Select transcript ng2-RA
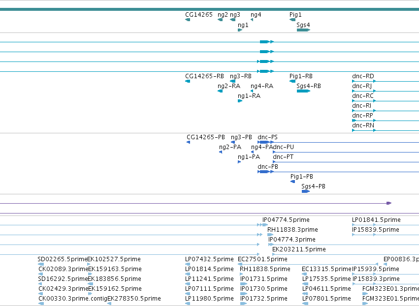The image size is (419, 306). point(220,91)
